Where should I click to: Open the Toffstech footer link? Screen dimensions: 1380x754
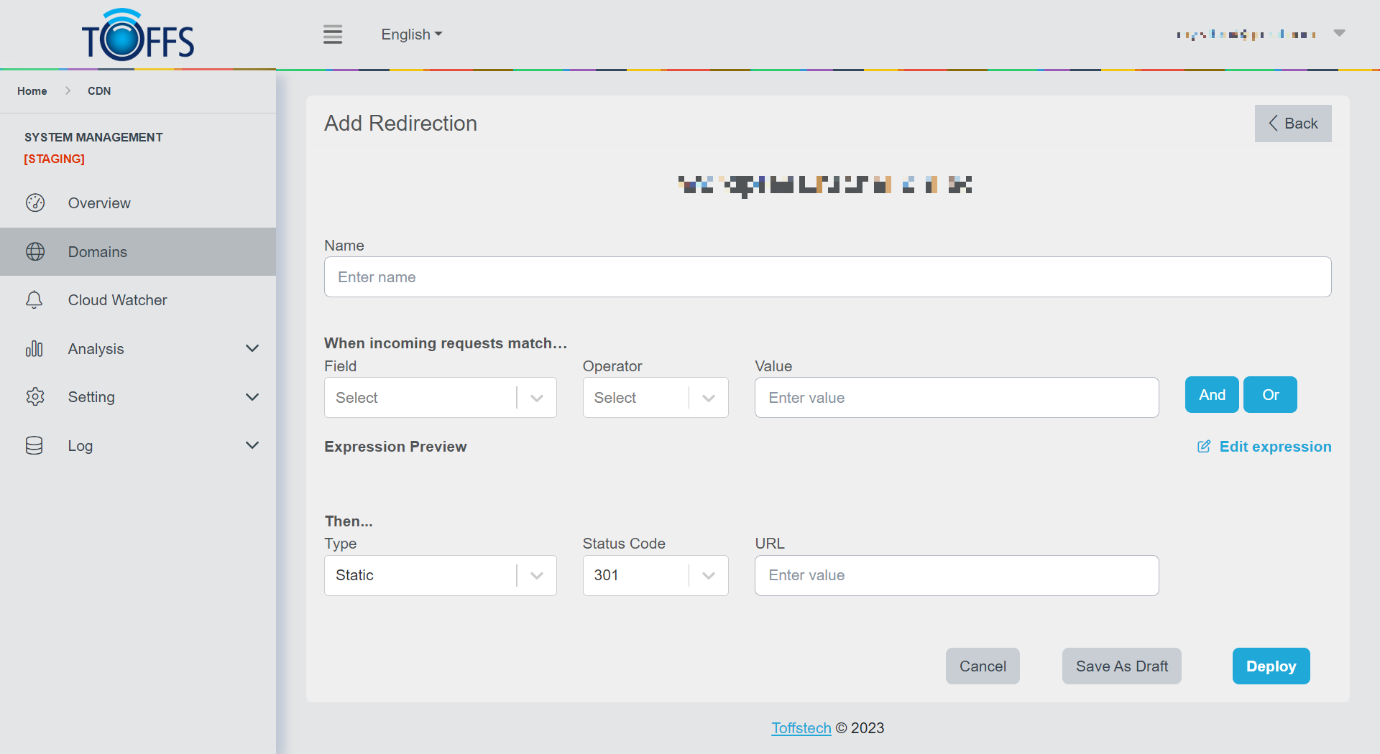pos(801,728)
